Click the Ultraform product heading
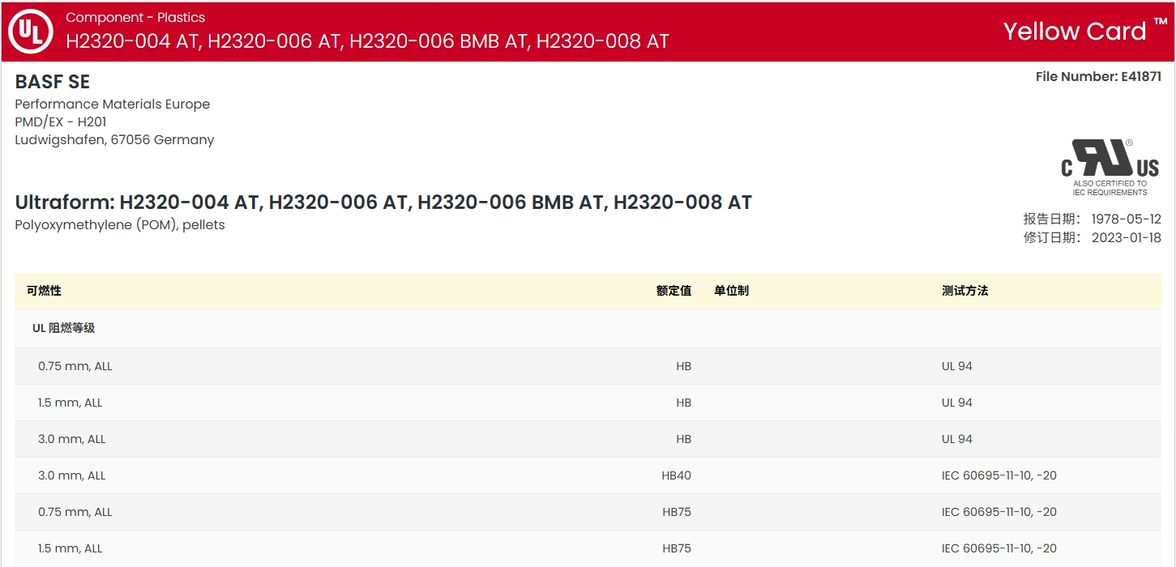The height and width of the screenshot is (567, 1176). [x=383, y=202]
